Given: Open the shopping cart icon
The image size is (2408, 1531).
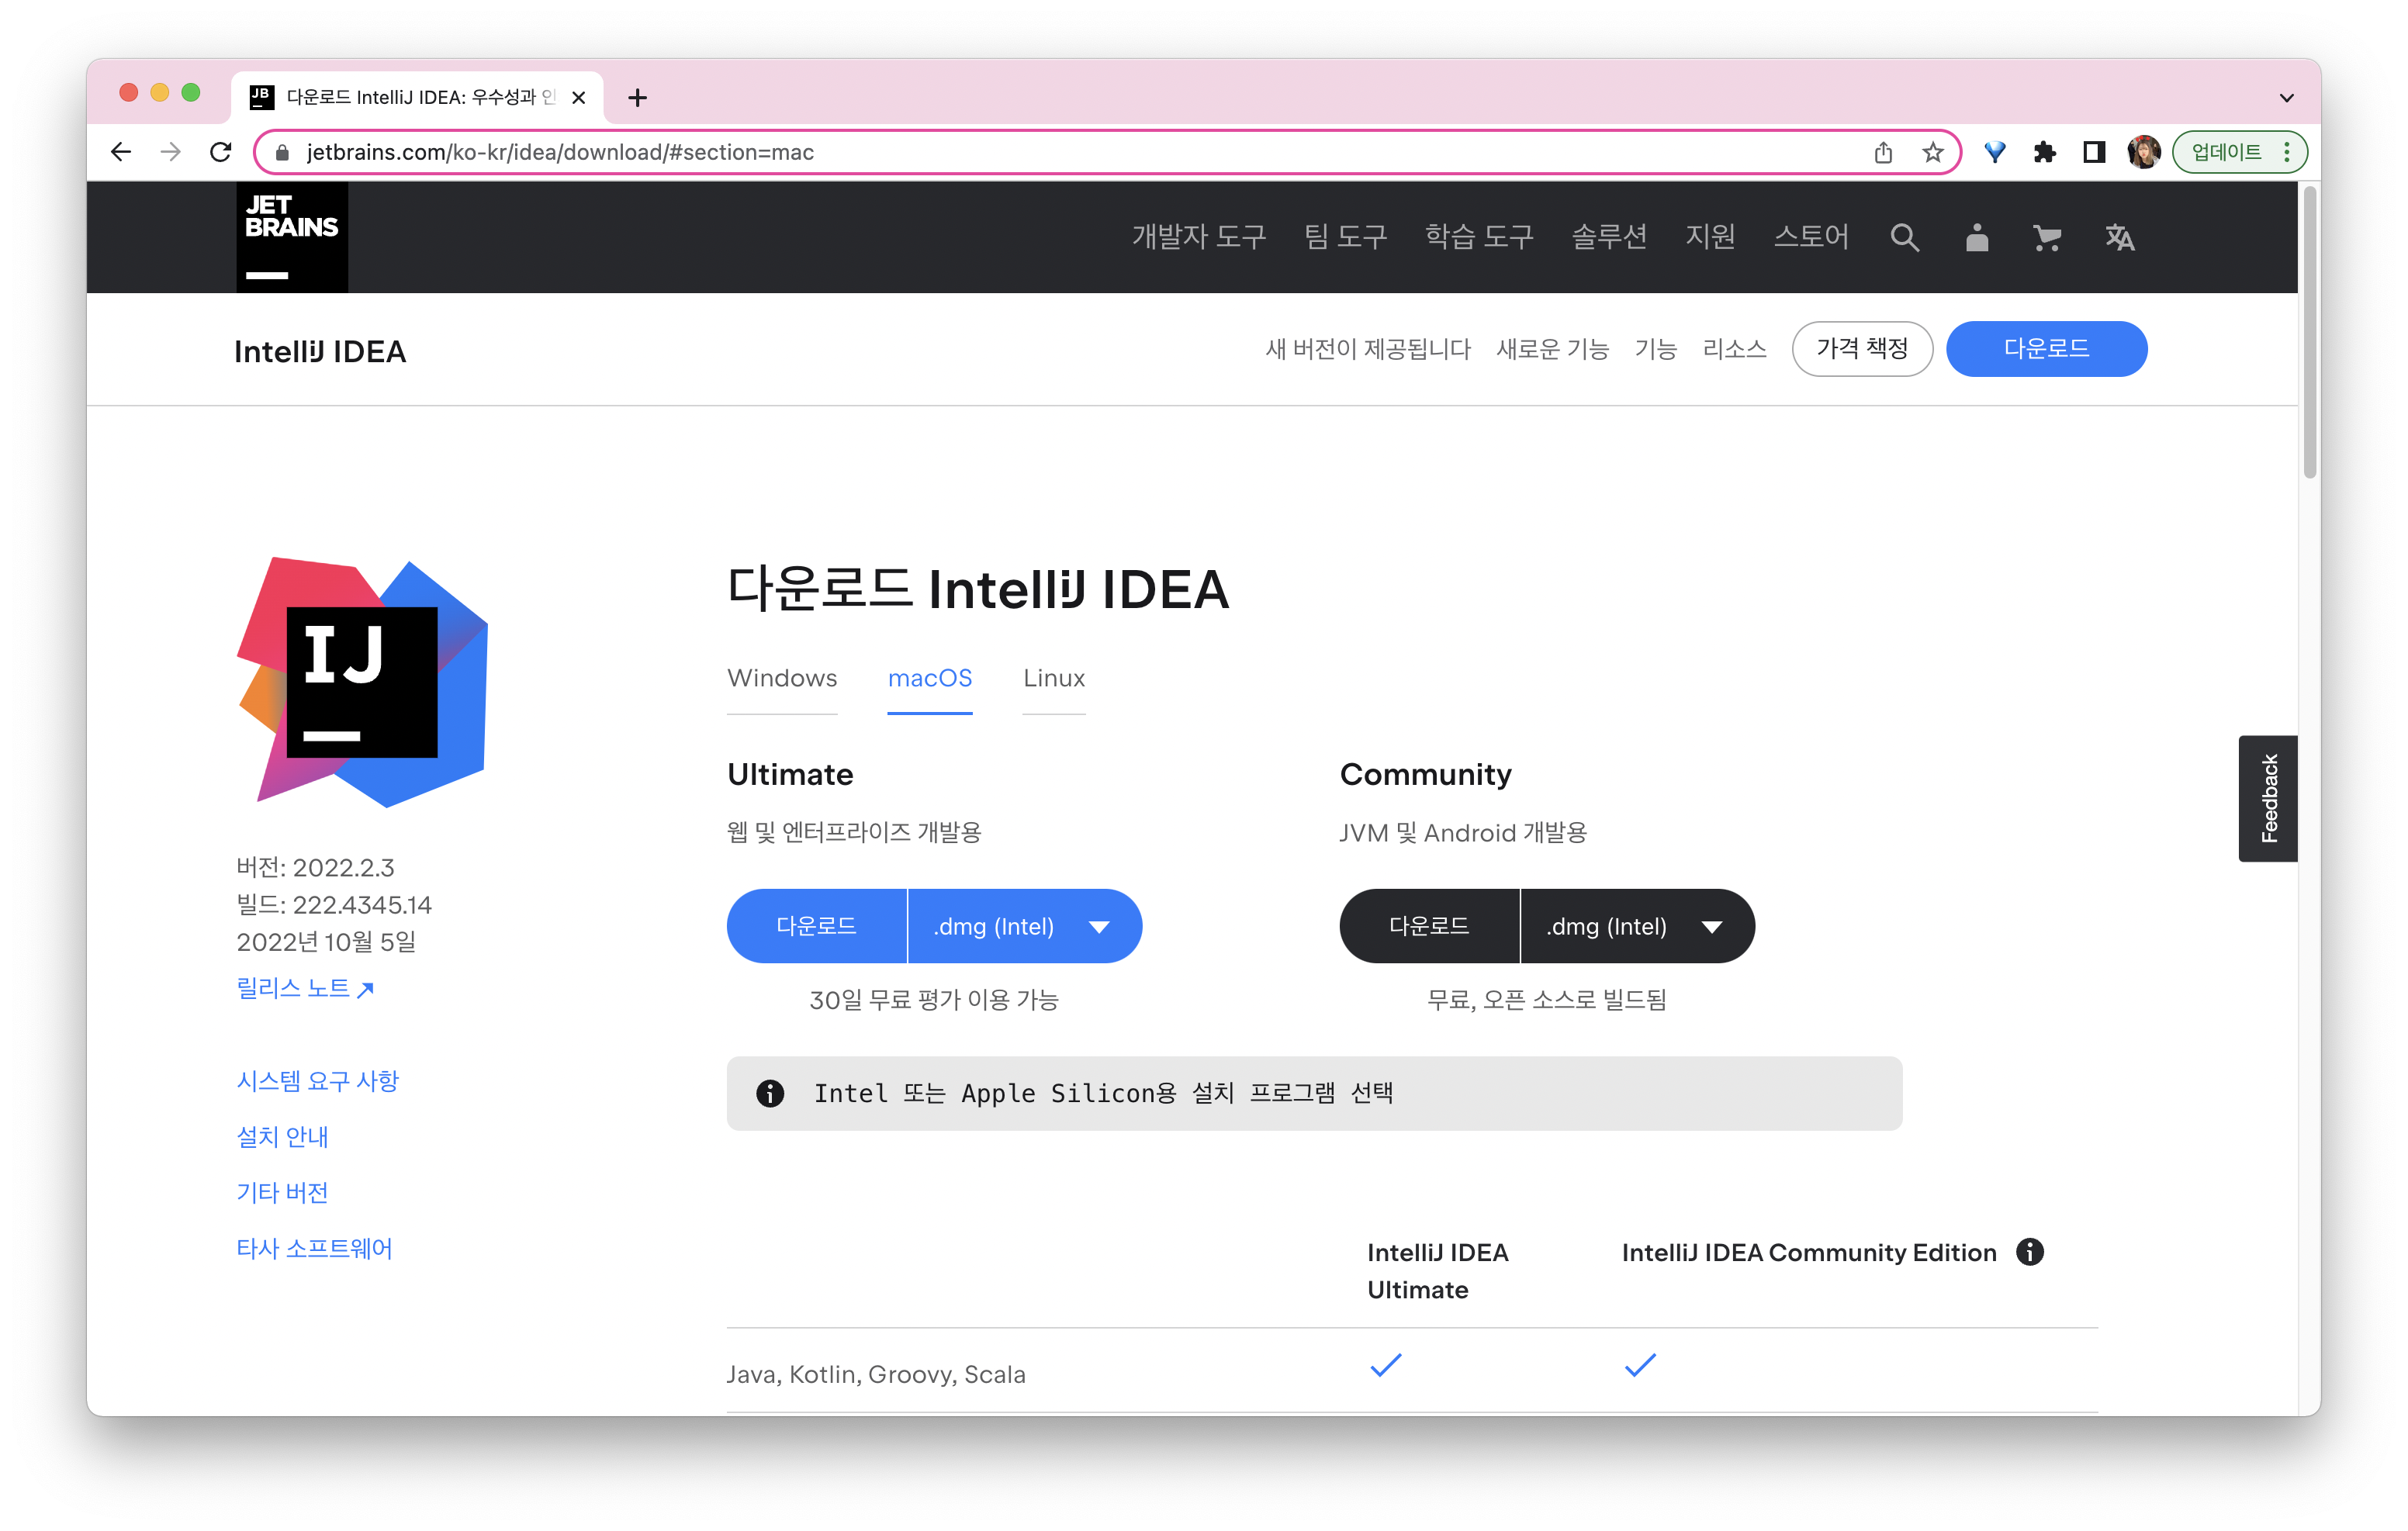Looking at the screenshot, I should click(x=2047, y=237).
